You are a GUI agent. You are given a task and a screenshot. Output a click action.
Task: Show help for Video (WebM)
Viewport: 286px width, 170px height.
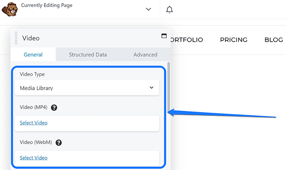click(58, 143)
